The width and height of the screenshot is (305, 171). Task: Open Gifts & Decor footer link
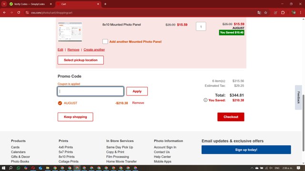[20, 157]
